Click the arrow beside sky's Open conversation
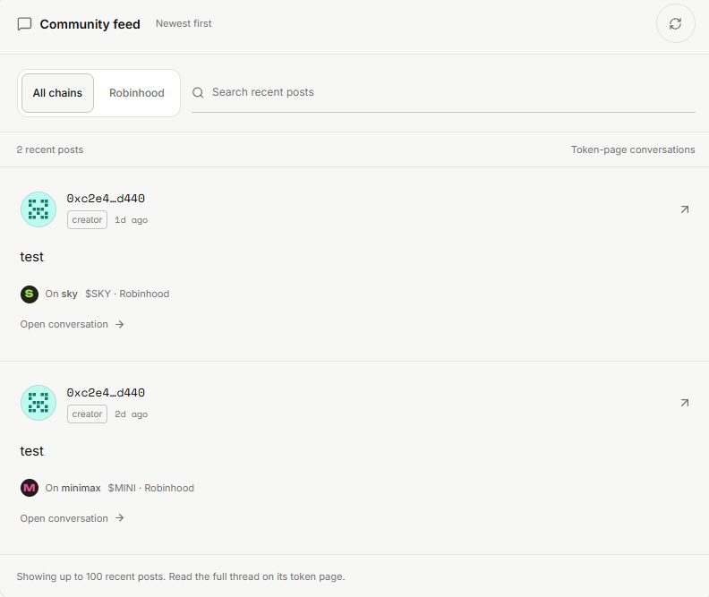This screenshot has height=597, width=709. [x=119, y=325]
